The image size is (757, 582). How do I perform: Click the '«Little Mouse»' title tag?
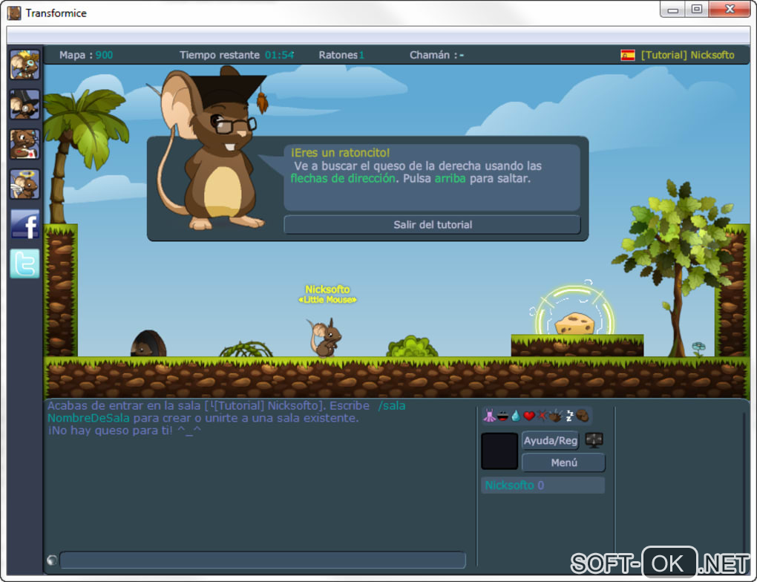click(327, 300)
